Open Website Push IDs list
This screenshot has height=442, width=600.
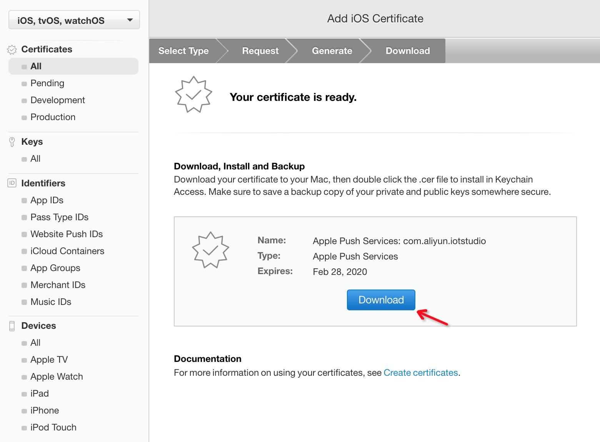67,234
